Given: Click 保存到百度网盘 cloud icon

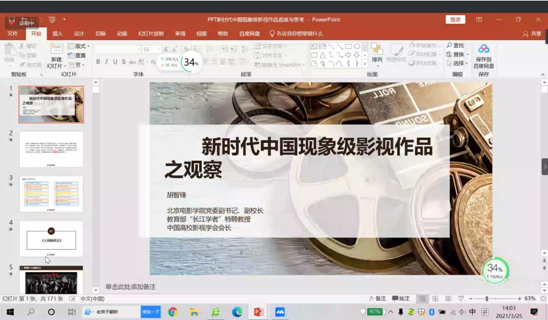Looking at the screenshot, I should tap(484, 49).
